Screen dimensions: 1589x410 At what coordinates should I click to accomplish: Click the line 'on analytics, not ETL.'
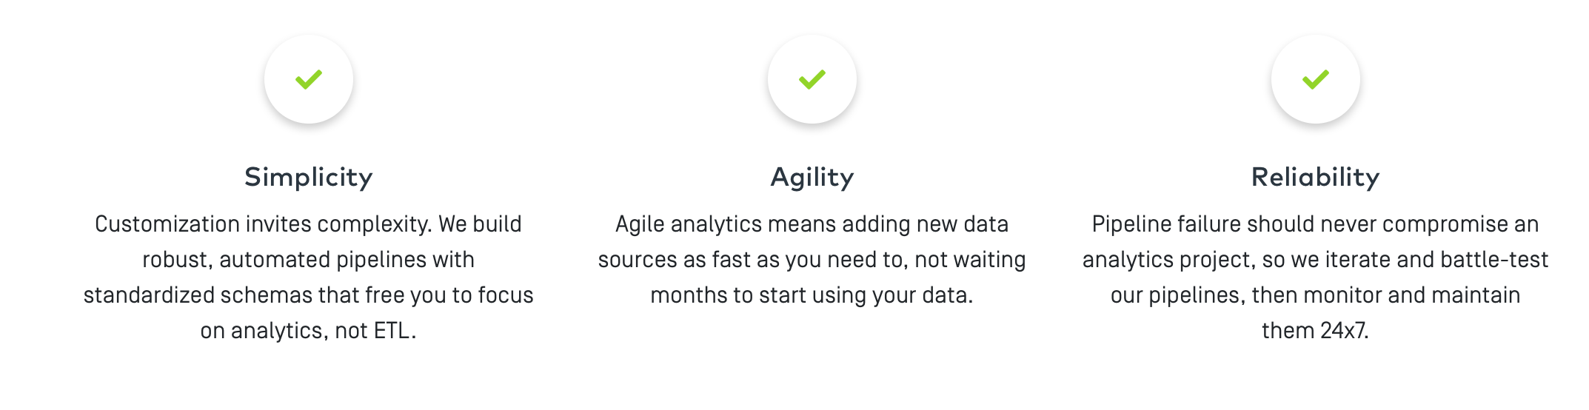[x=308, y=331]
